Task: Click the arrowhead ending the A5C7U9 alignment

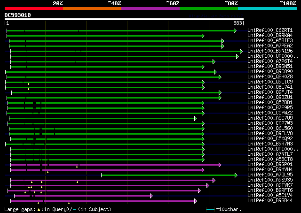Action: (196, 119)
